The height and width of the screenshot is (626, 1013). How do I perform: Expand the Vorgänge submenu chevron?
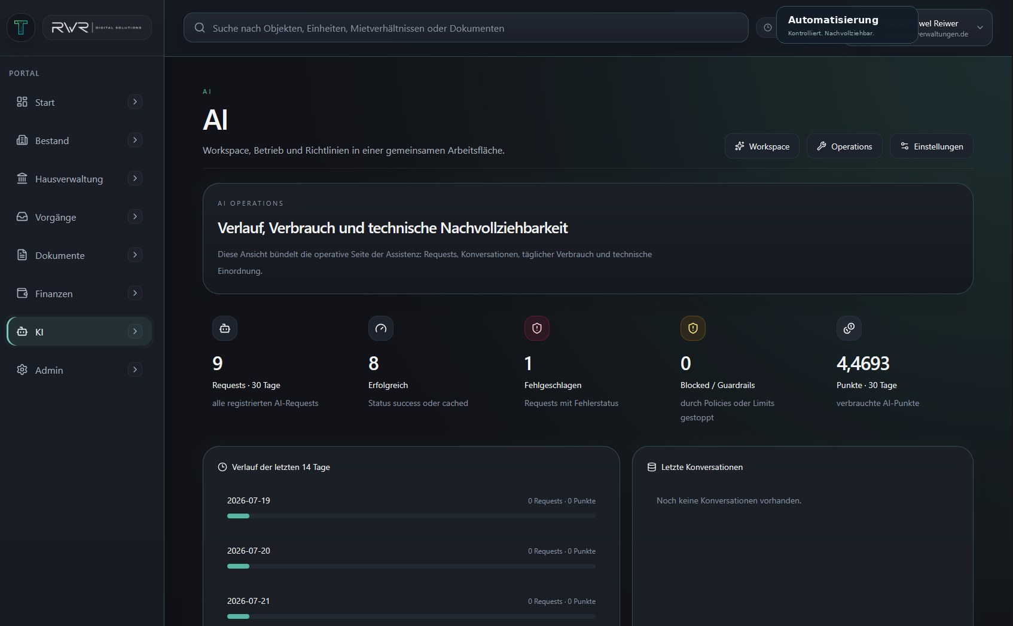(135, 216)
